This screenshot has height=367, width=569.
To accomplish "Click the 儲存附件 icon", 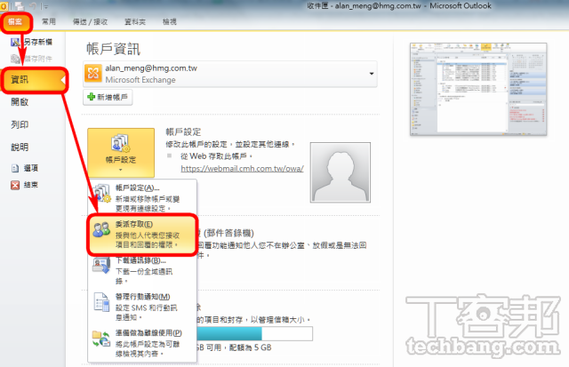I will tap(15, 59).
